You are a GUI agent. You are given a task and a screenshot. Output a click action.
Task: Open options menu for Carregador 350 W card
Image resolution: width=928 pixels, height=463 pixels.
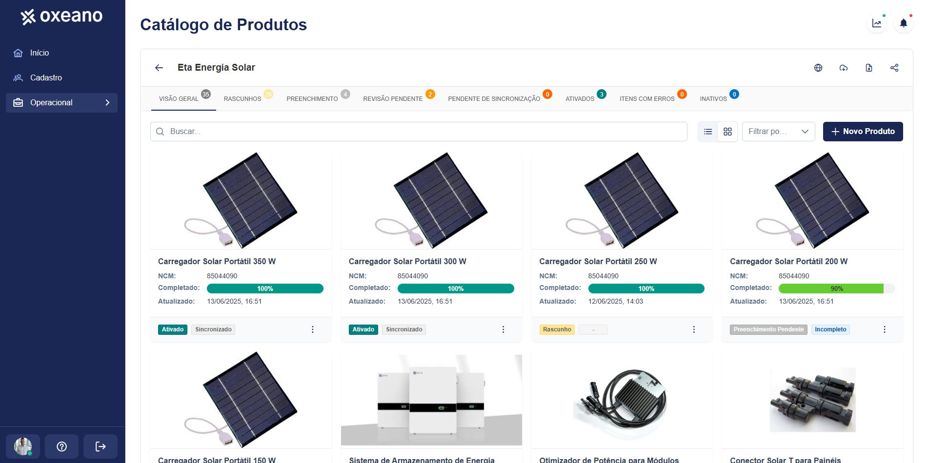(313, 329)
